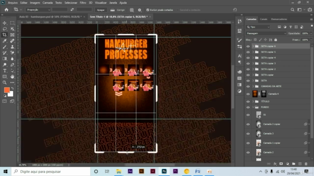Hide the FUNDO group

248,108
